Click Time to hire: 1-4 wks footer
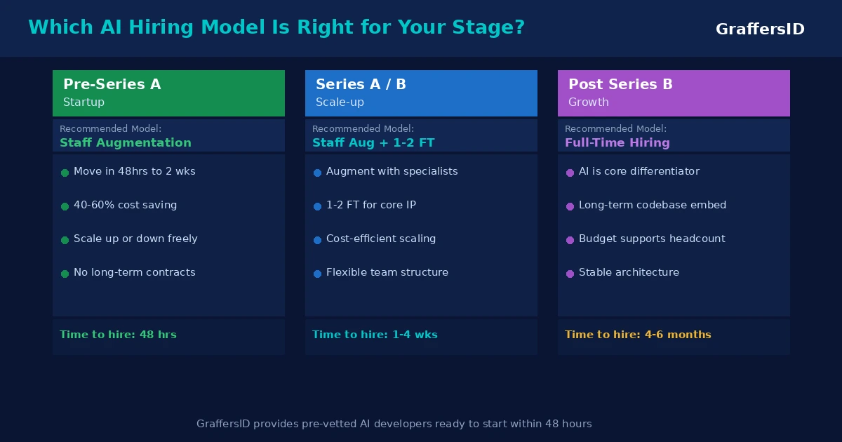 click(x=375, y=335)
